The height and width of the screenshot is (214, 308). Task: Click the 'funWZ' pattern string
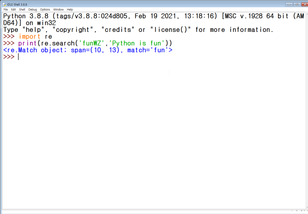92,43
